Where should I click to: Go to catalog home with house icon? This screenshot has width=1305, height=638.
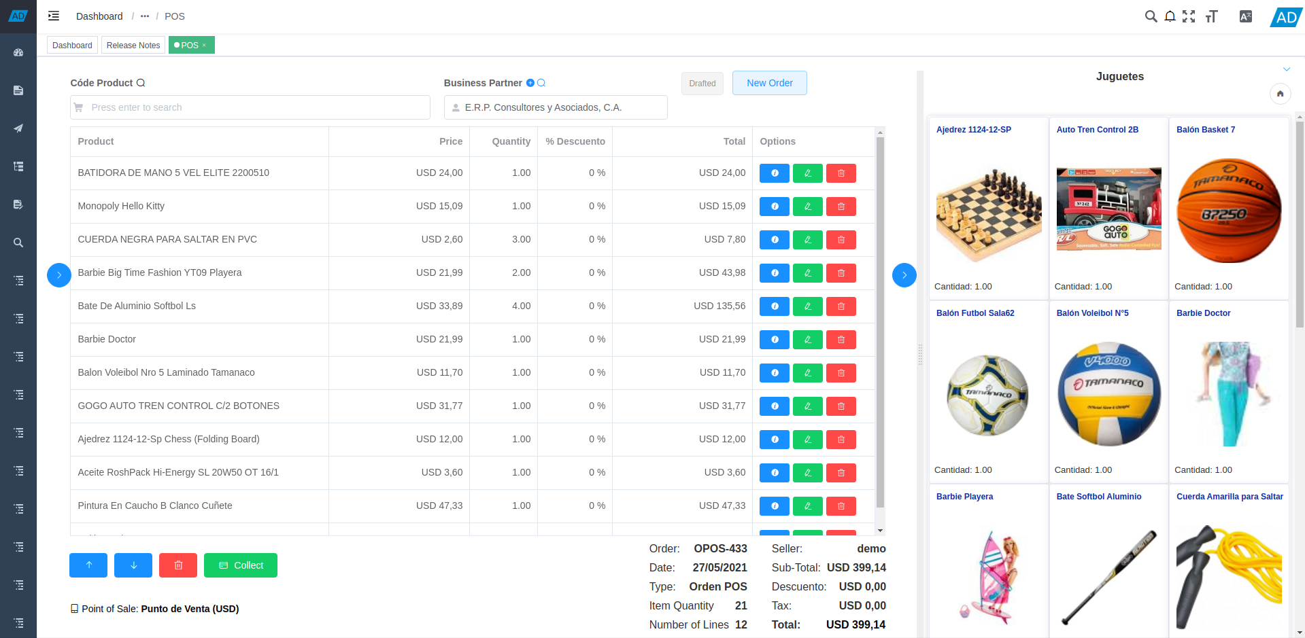click(x=1280, y=94)
